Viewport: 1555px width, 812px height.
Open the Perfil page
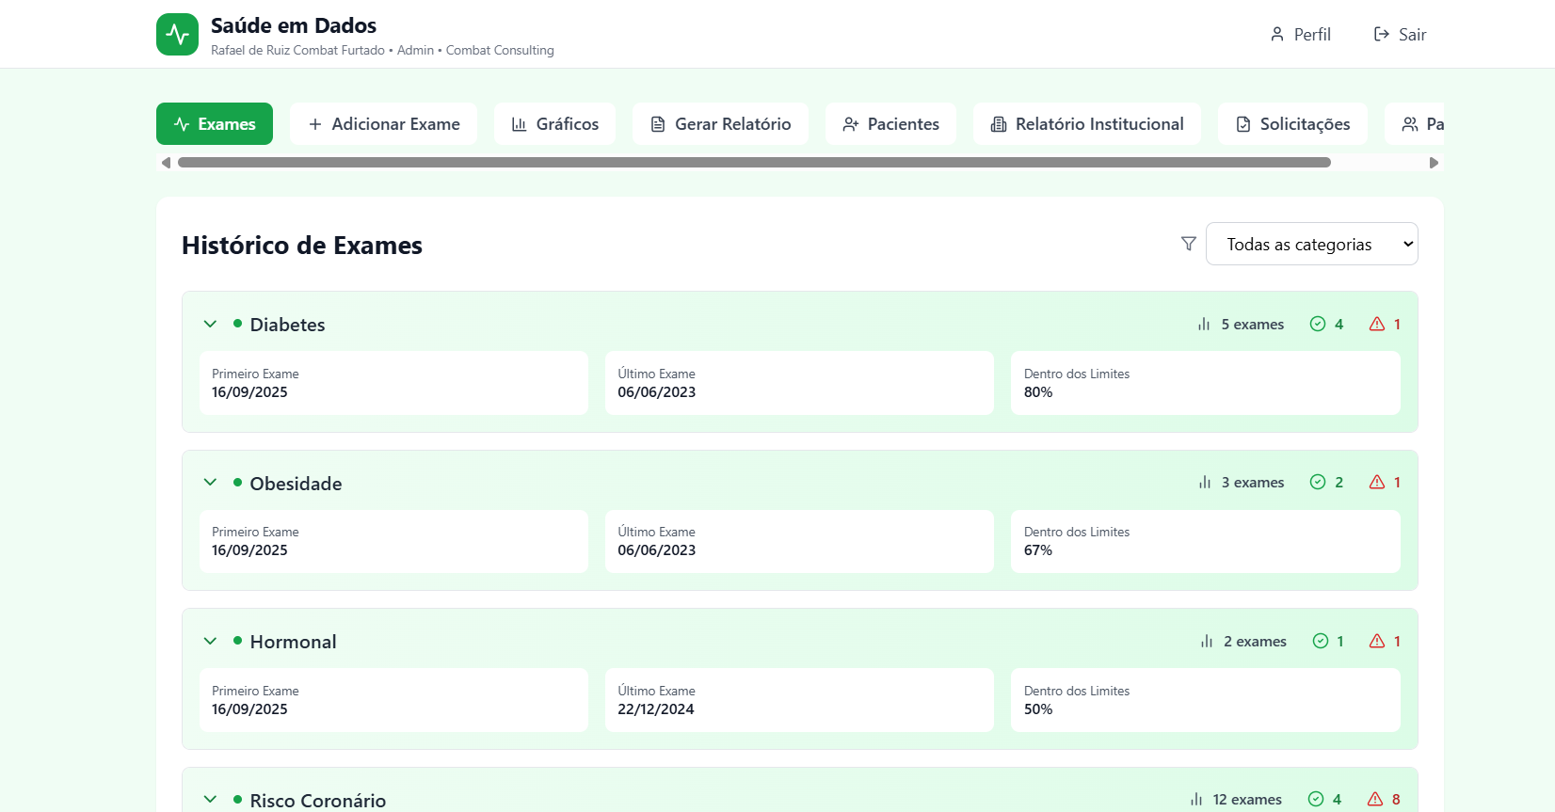point(1300,35)
